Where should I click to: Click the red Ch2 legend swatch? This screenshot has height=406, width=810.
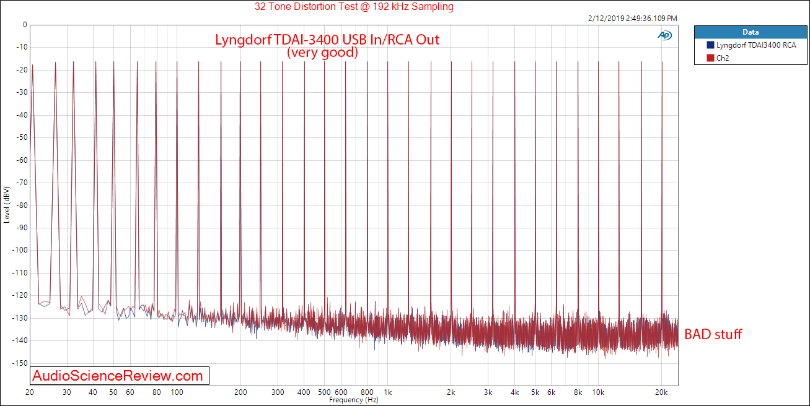click(710, 58)
